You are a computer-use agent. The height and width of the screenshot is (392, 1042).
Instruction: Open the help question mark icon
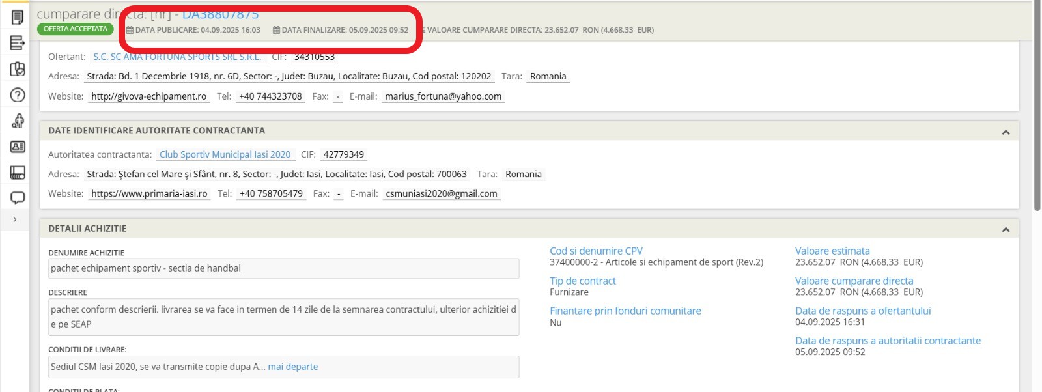pos(18,95)
